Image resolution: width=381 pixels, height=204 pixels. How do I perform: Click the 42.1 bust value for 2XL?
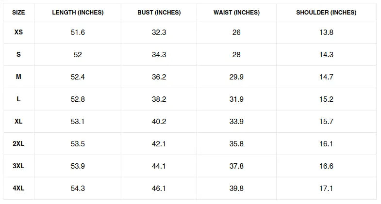pyautogui.click(x=159, y=144)
